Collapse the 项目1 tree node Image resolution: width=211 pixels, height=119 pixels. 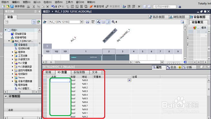tap(6, 30)
